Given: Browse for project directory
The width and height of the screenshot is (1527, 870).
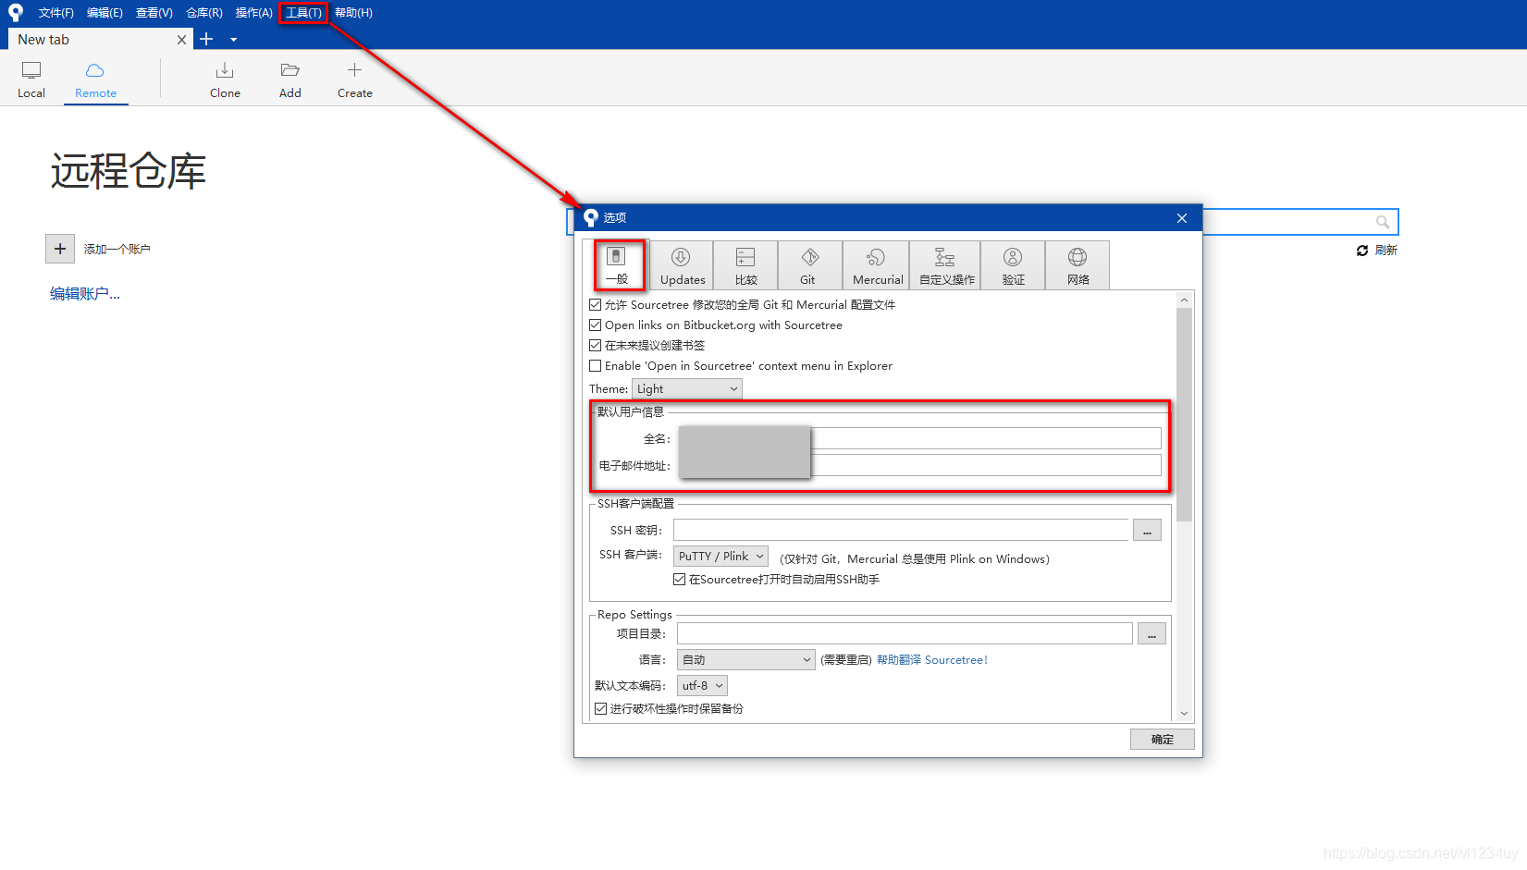Looking at the screenshot, I should tap(1151, 634).
